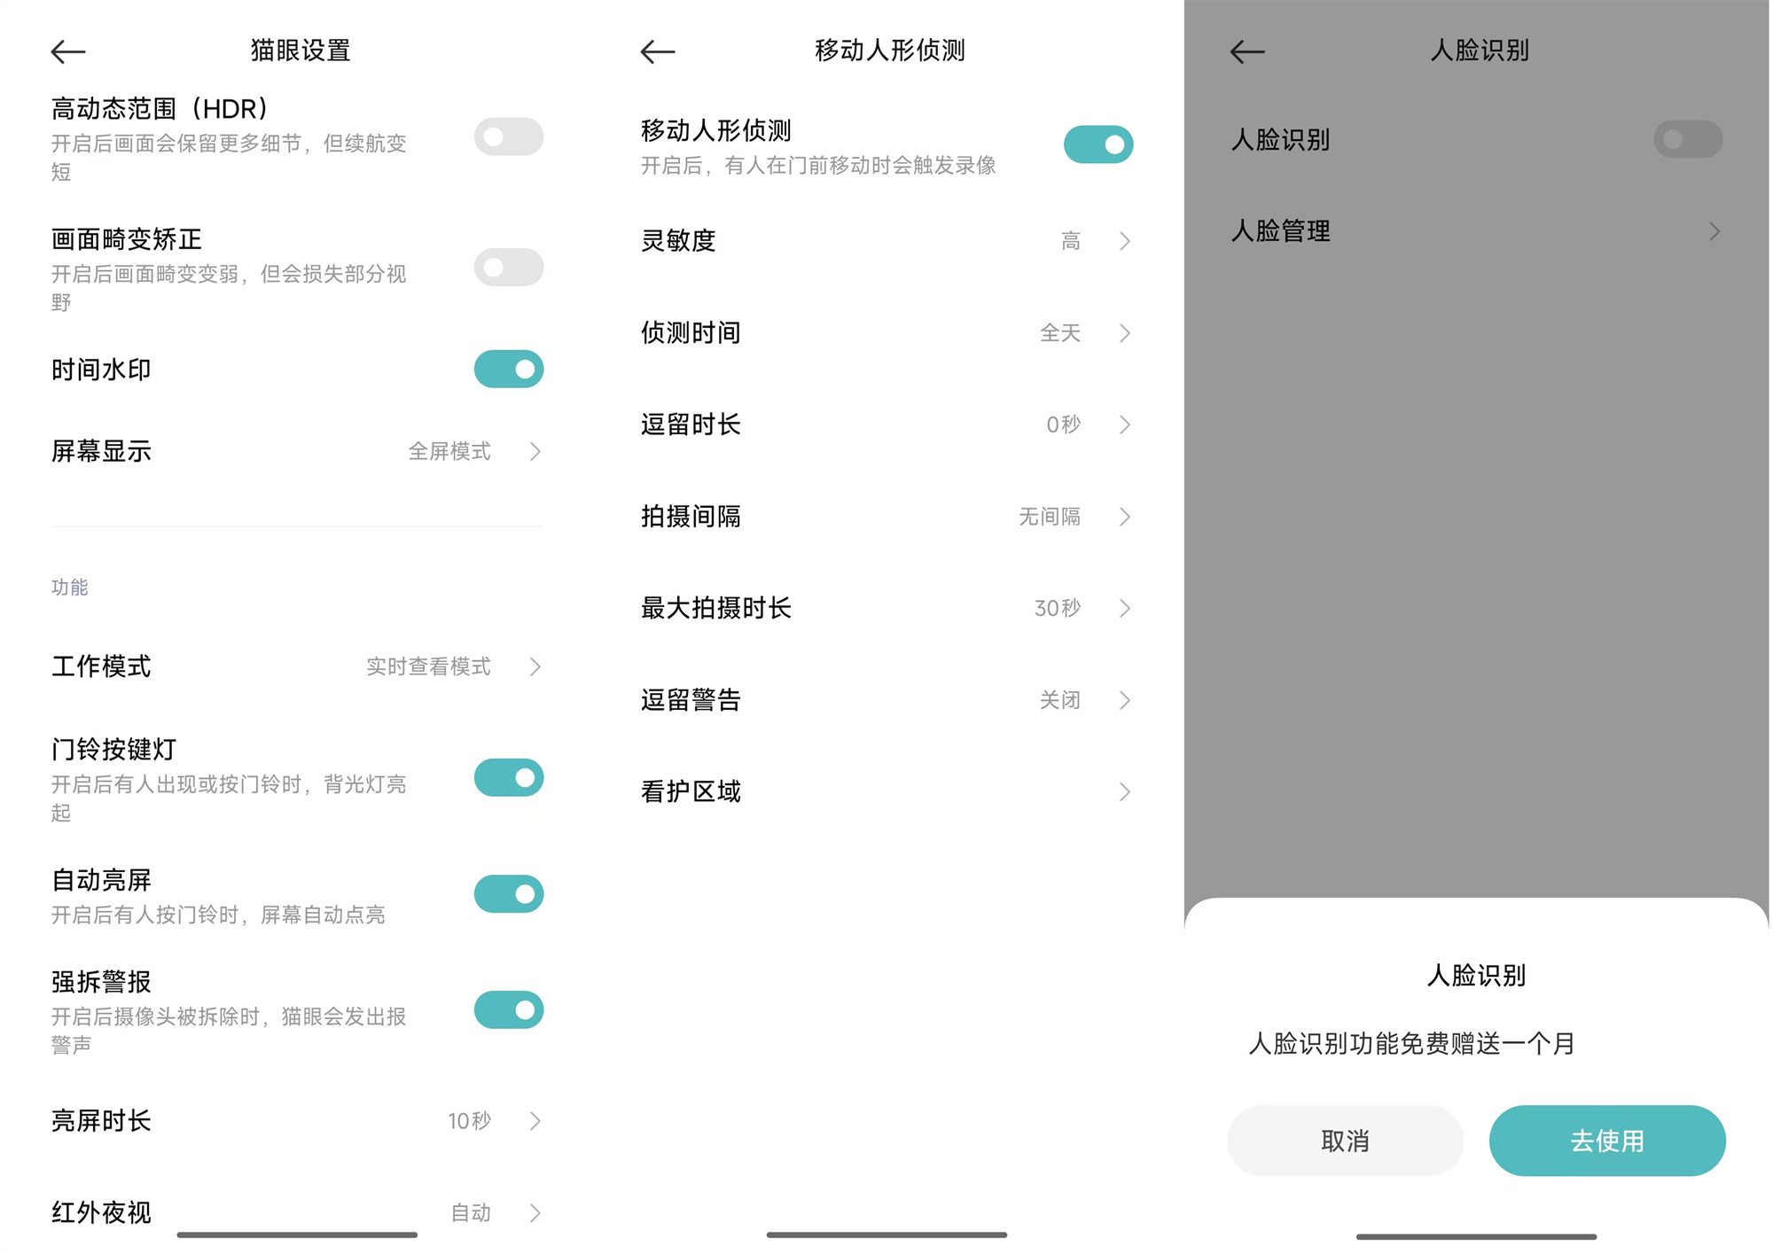Click 无间隔 value for 拍摄间隔
This screenshot has height=1254, width=1773.
(1050, 517)
